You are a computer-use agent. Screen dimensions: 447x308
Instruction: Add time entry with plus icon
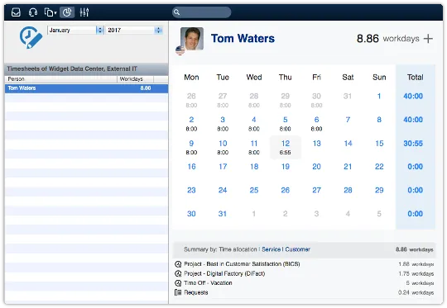click(x=428, y=38)
